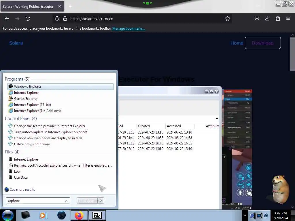
Task: Click the browser forward arrow
Action: (17, 19)
